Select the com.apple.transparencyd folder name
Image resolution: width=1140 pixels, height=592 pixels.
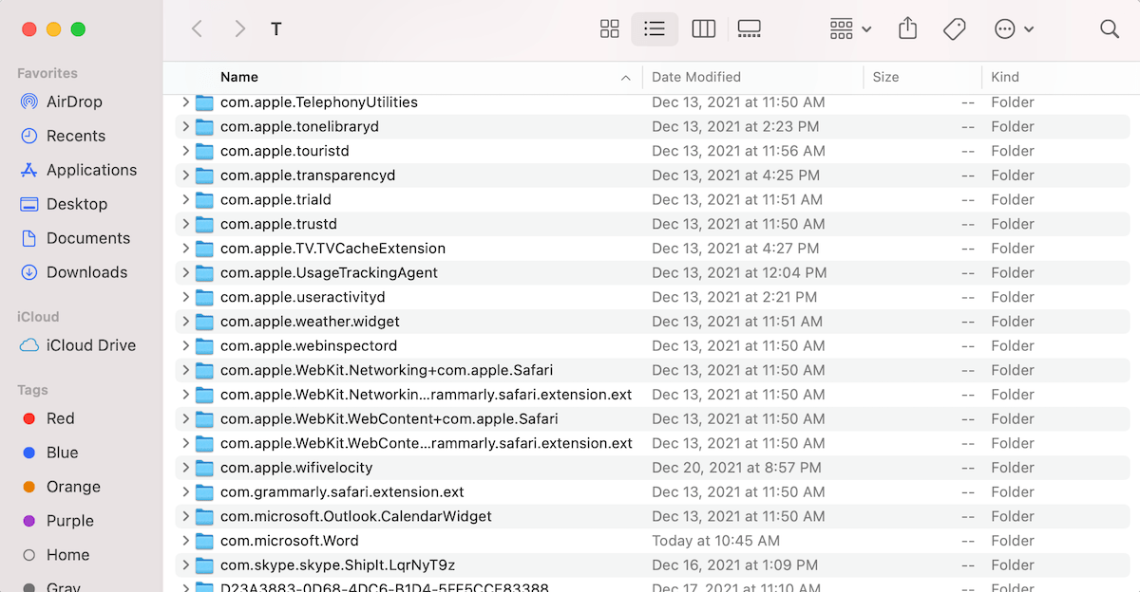point(308,175)
